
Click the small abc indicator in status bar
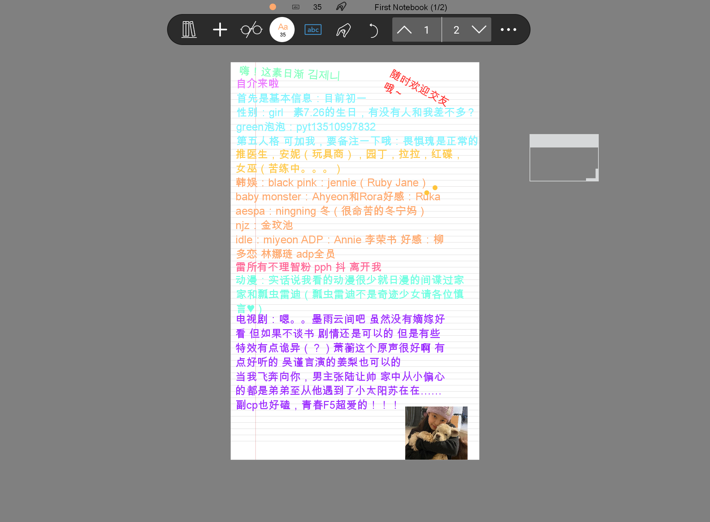tap(296, 7)
